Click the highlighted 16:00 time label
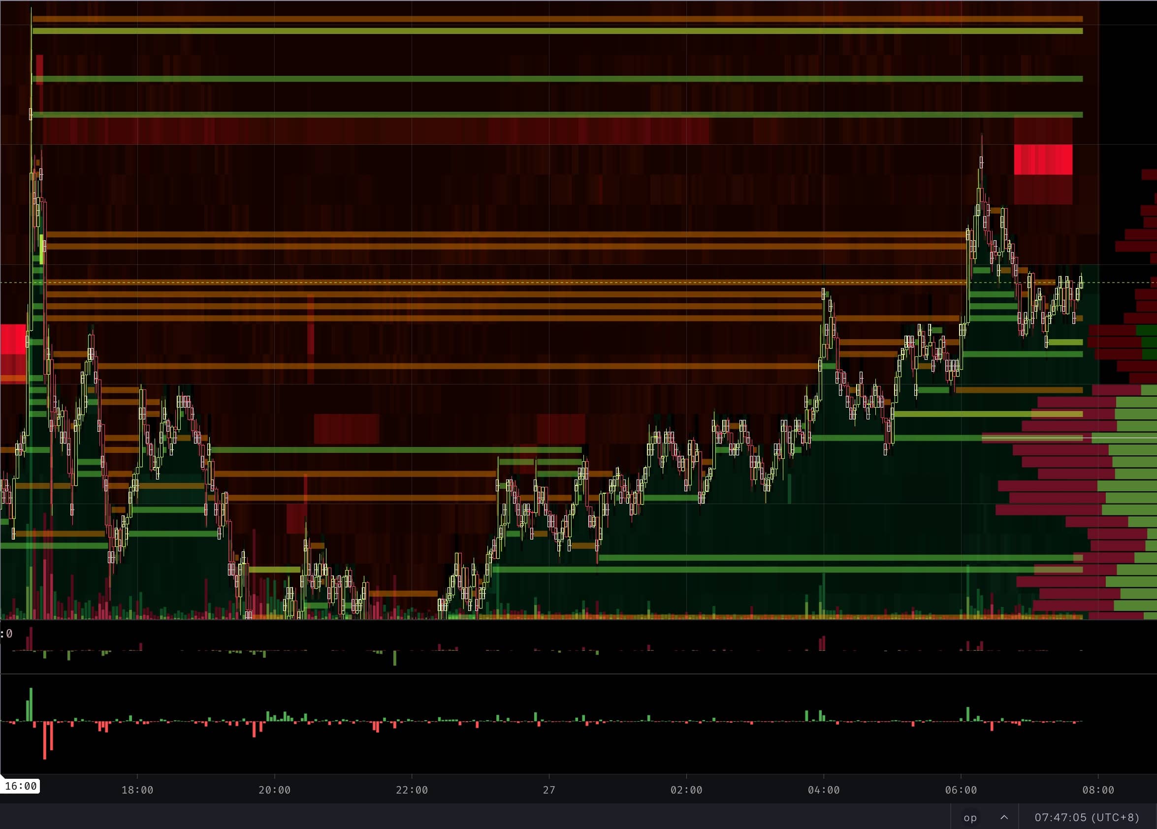This screenshot has width=1157, height=829. pyautogui.click(x=20, y=786)
